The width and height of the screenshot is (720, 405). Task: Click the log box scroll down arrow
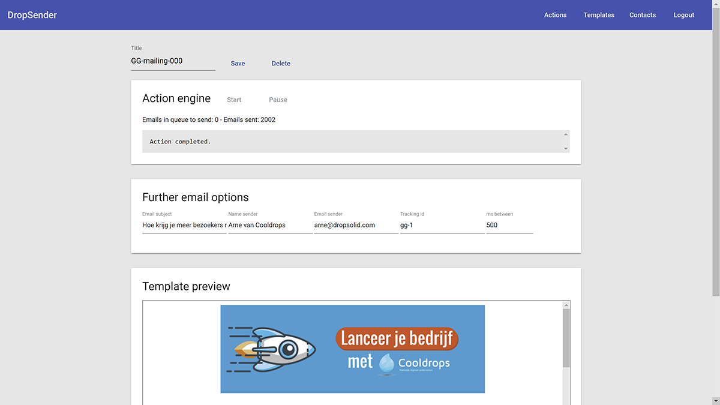click(566, 148)
